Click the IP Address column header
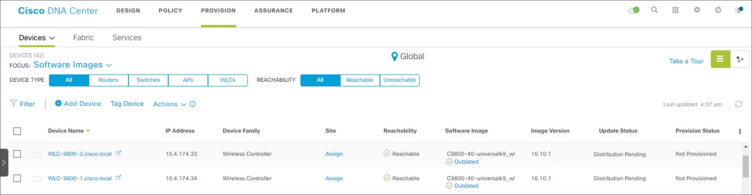 click(180, 131)
